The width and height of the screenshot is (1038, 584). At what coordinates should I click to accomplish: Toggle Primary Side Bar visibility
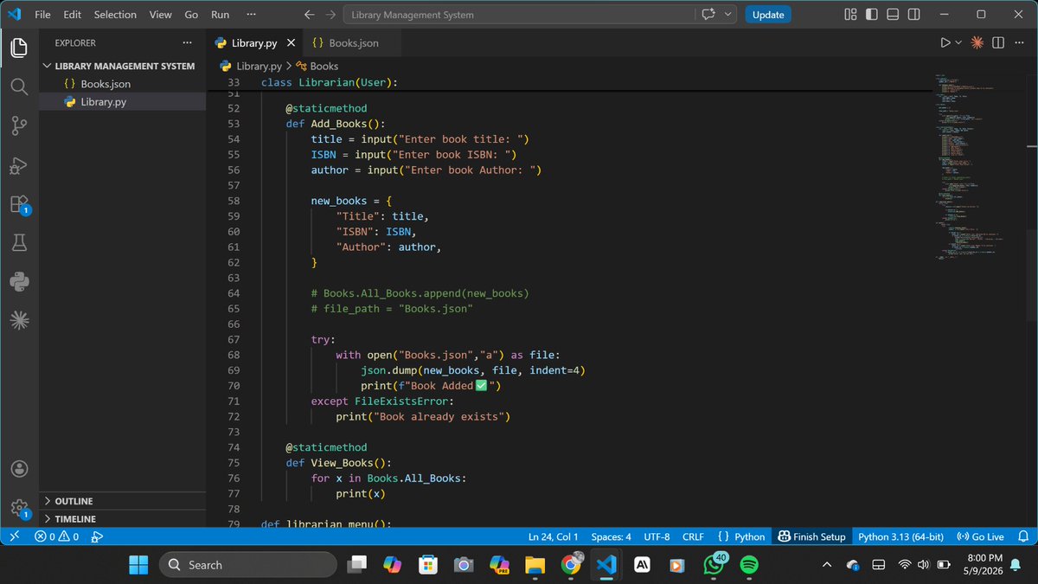coord(871,15)
